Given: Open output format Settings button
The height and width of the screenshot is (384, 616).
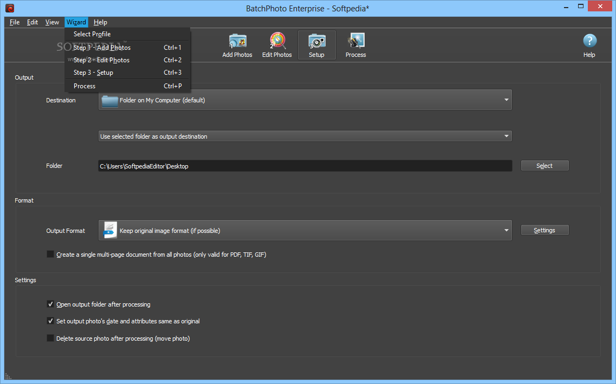Looking at the screenshot, I should (x=544, y=230).
